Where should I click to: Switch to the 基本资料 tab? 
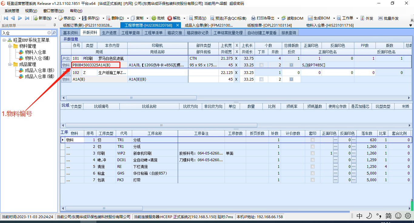(70, 33)
